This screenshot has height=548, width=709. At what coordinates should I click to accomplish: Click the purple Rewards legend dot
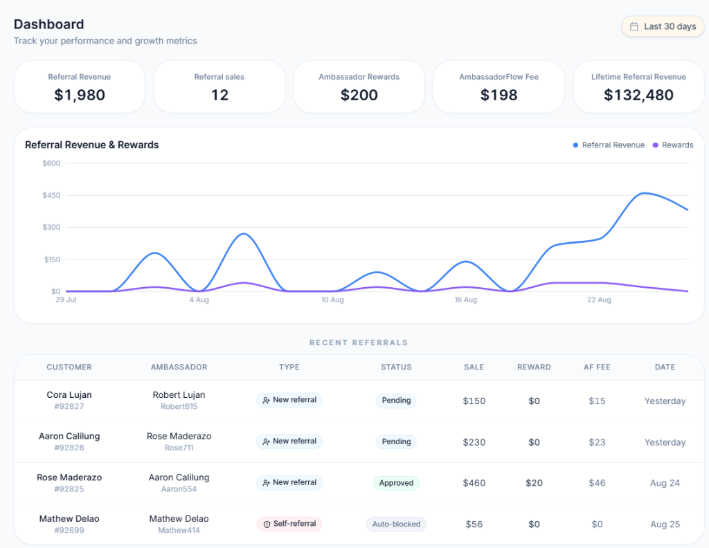655,145
